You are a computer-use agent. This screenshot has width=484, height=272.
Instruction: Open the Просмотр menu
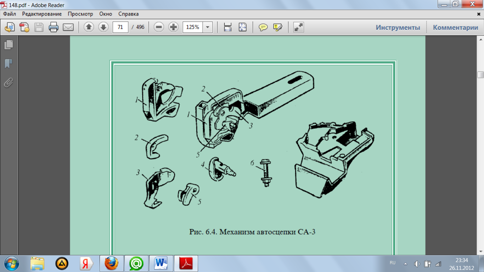[80, 14]
